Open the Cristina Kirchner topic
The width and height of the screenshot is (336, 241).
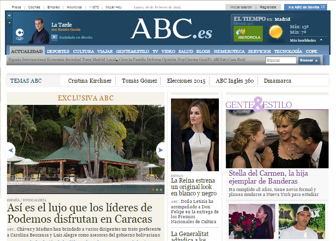90,81
